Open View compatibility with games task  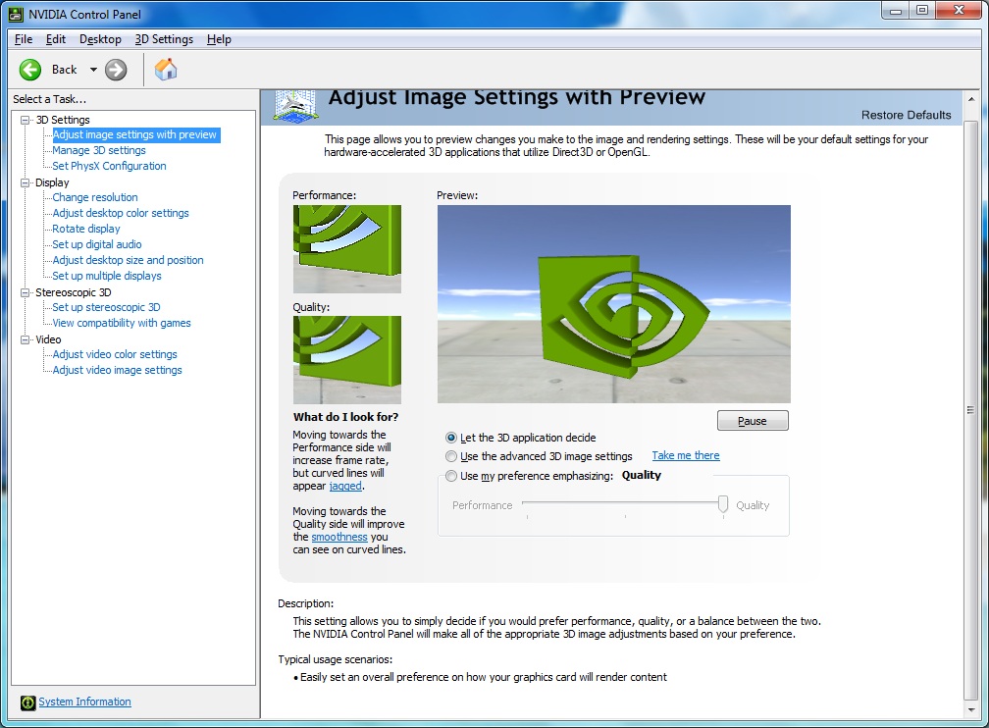(121, 323)
